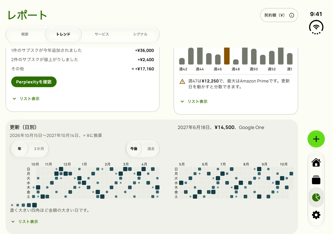Viewport: 333px width, 234px height.
Task: Open settings gear icon in sidebar
Action: 316,215
